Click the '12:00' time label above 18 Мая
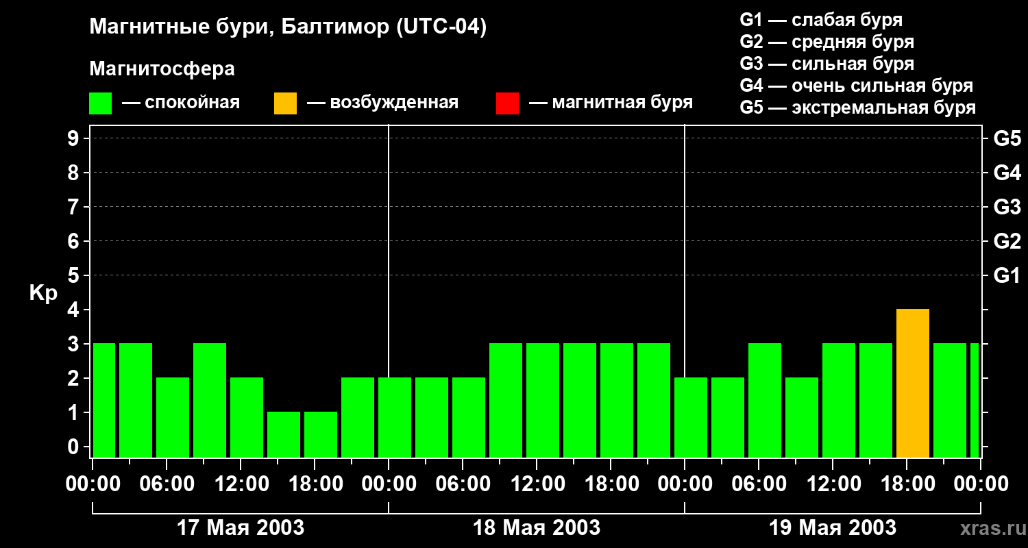1028x548 pixels. tap(538, 484)
